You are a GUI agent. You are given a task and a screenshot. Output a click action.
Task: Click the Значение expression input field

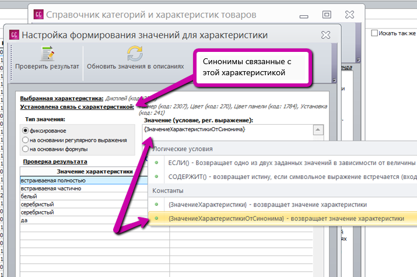pos(227,132)
